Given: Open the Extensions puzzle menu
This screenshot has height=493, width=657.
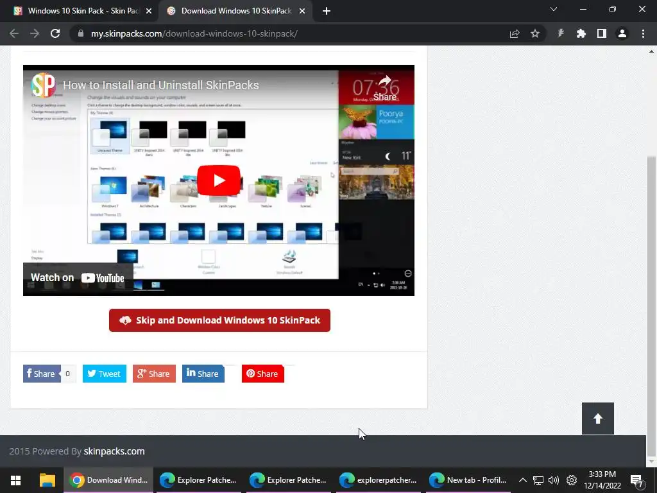Looking at the screenshot, I should point(581,33).
